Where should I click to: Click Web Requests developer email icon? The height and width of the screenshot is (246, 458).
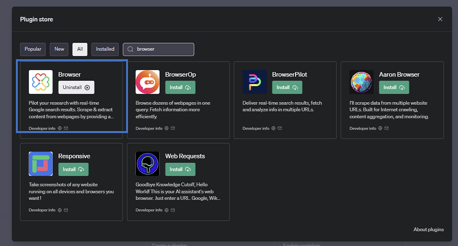click(x=173, y=210)
